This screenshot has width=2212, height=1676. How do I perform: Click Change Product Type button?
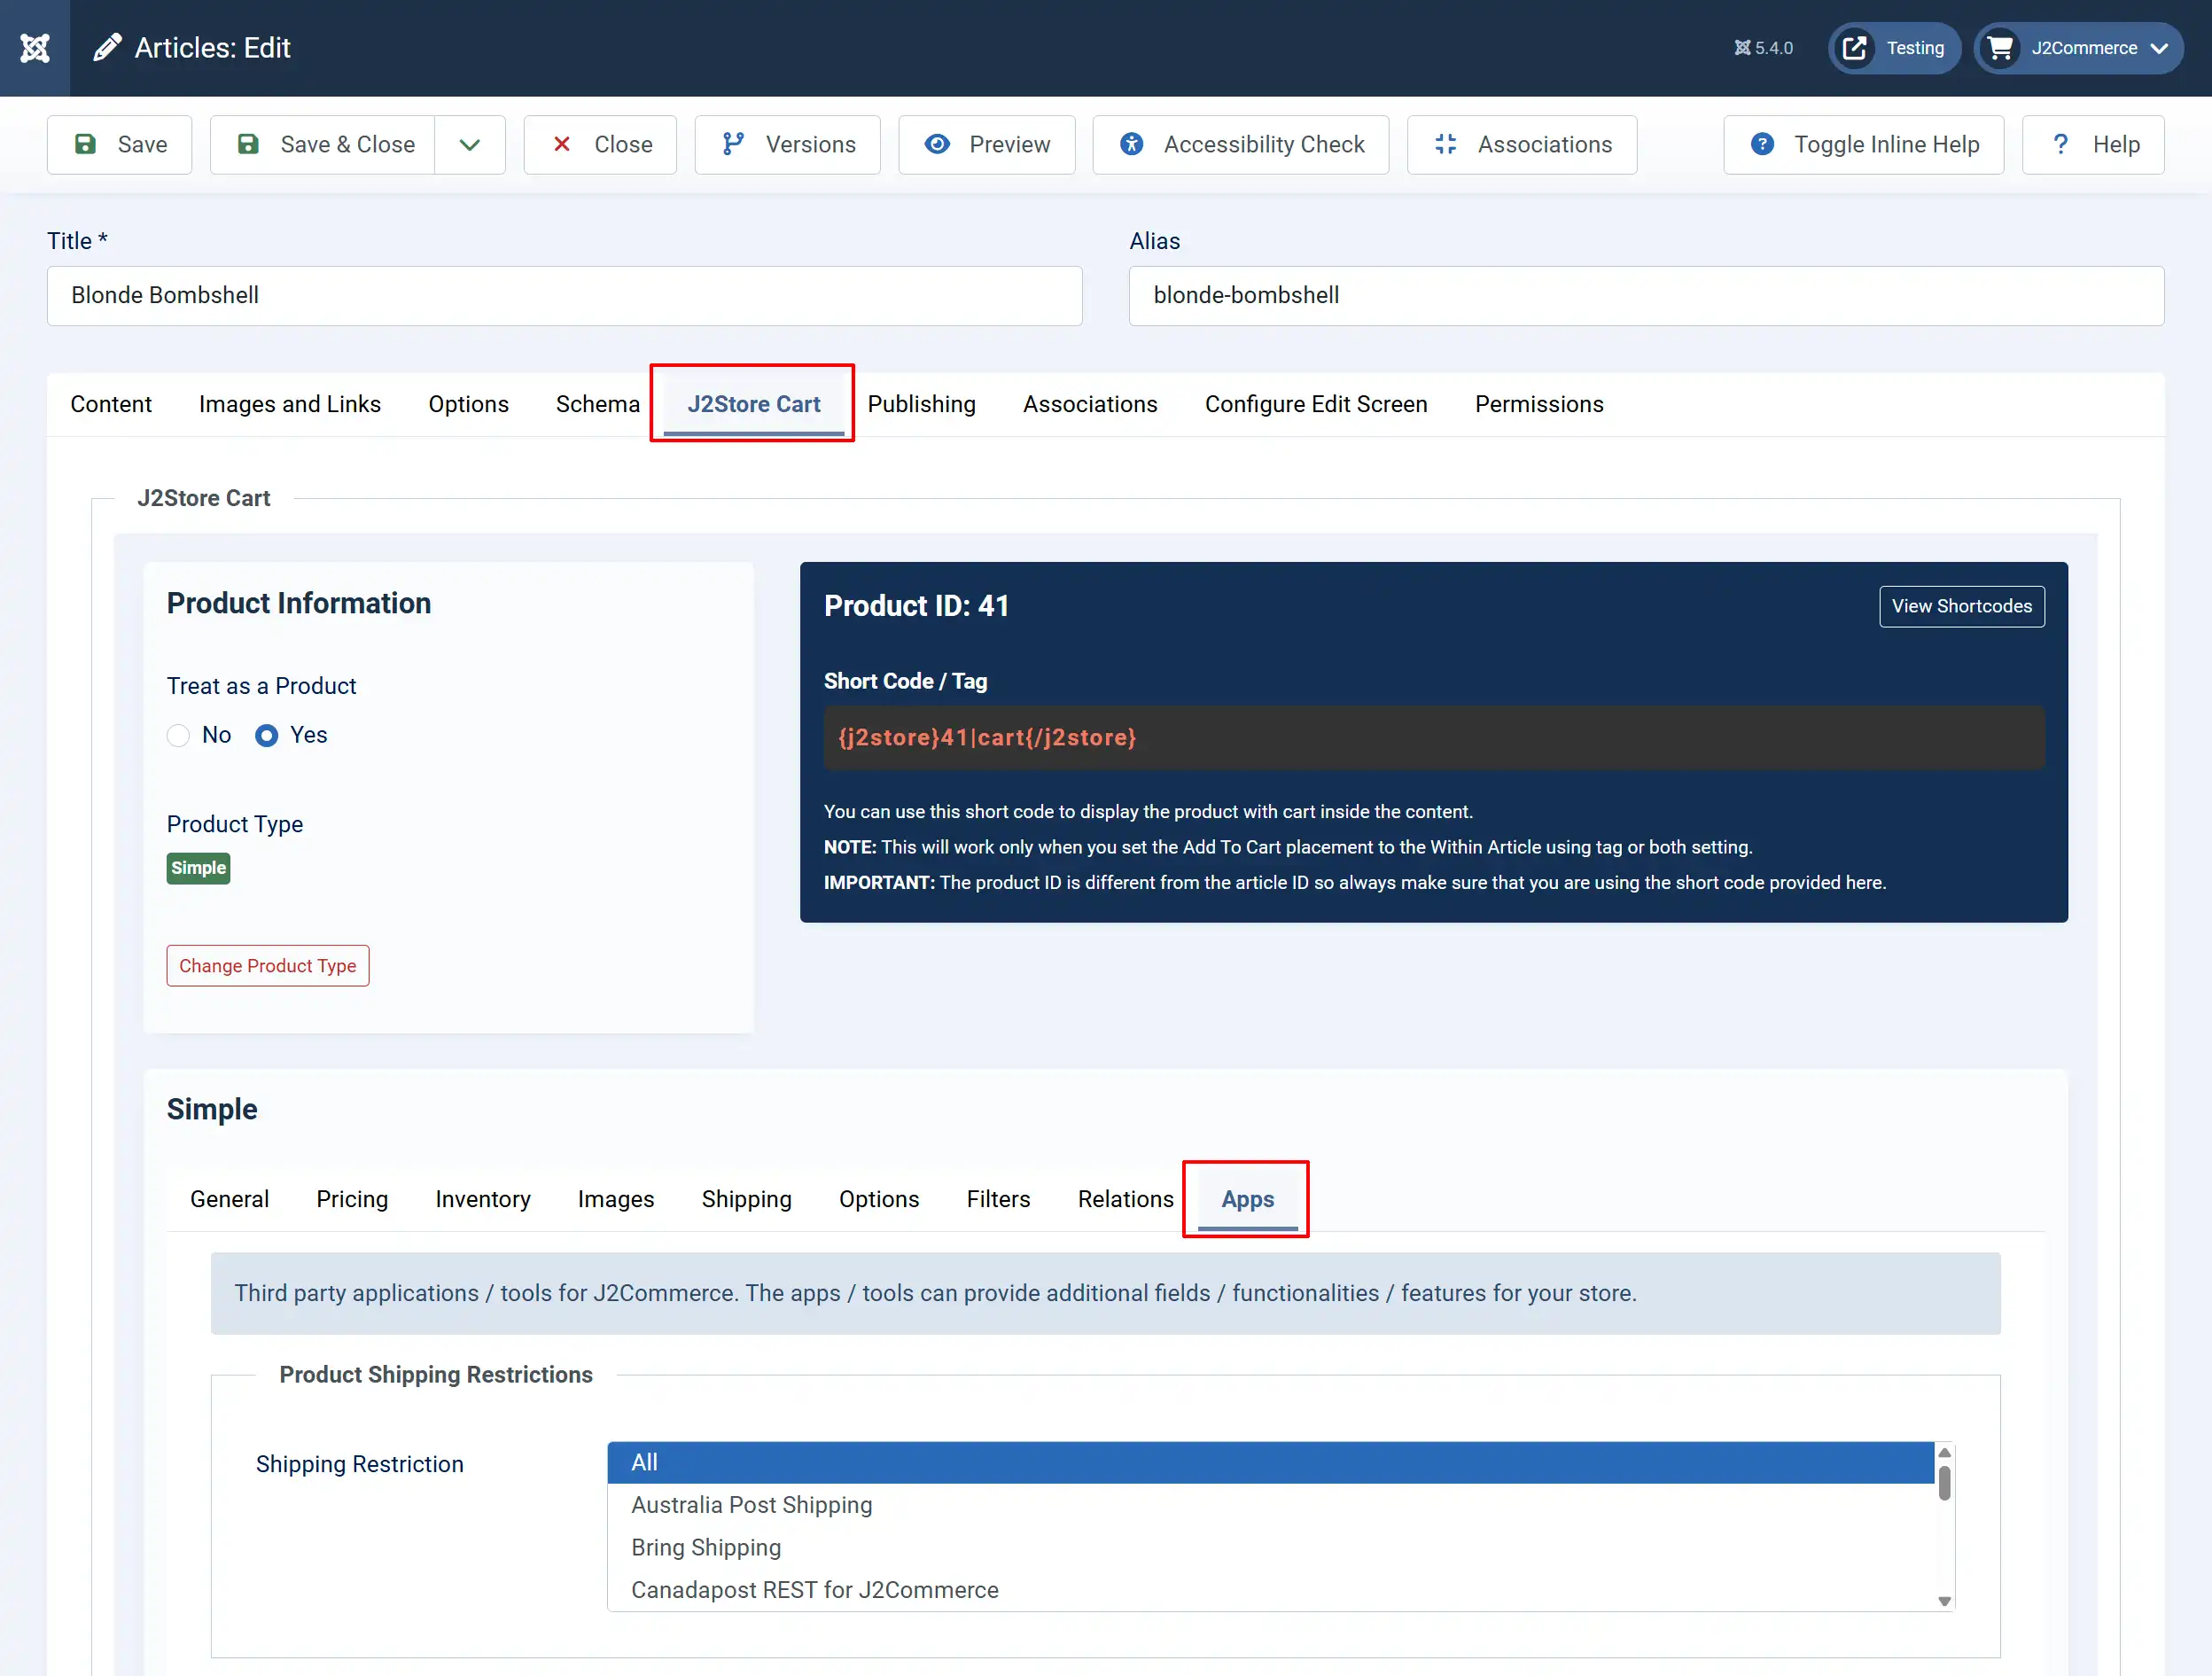[267, 966]
